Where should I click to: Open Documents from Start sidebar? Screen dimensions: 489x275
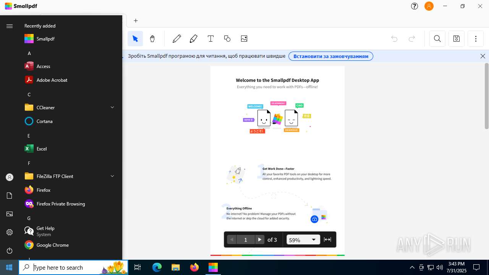[10, 196]
